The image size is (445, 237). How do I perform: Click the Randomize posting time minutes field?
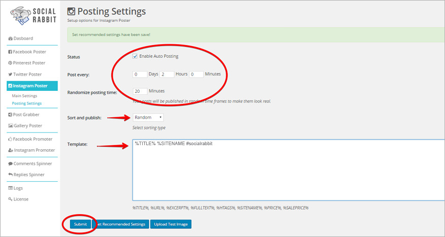(x=140, y=91)
